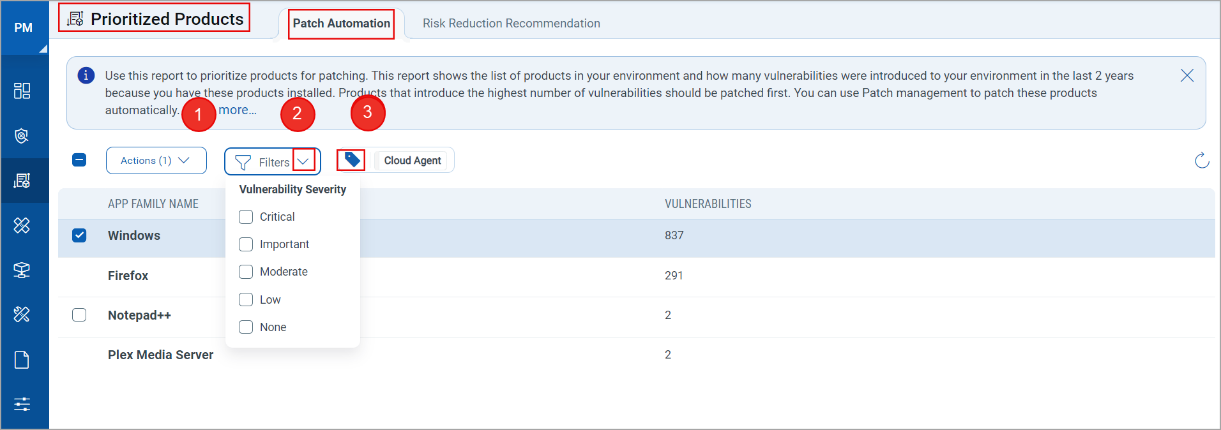Open Risk Reduction Recommendation tab
This screenshot has width=1221, height=430.
click(x=511, y=24)
